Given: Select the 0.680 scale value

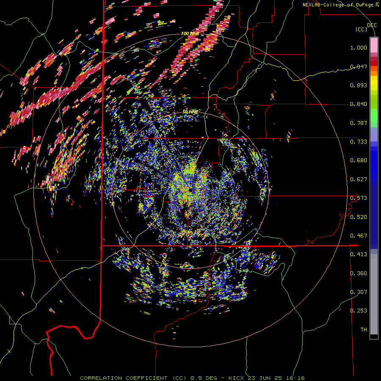Looking at the screenshot, I should [x=359, y=160].
